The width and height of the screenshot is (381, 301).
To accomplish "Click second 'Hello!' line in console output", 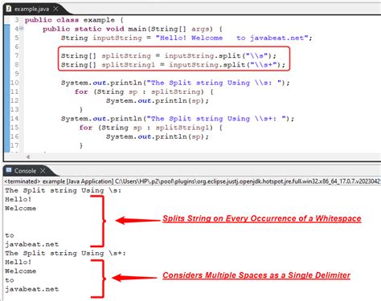I will point(18,262).
